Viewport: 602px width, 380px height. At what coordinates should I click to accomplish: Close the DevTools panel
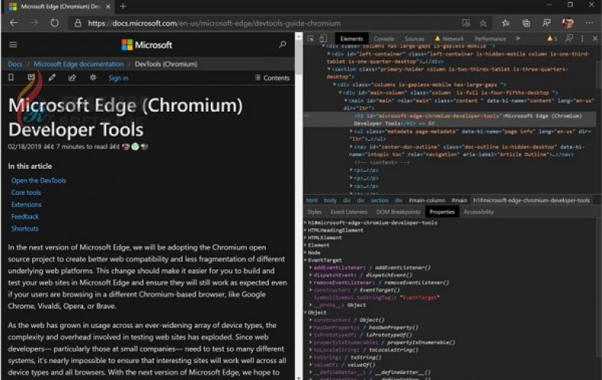(595, 38)
